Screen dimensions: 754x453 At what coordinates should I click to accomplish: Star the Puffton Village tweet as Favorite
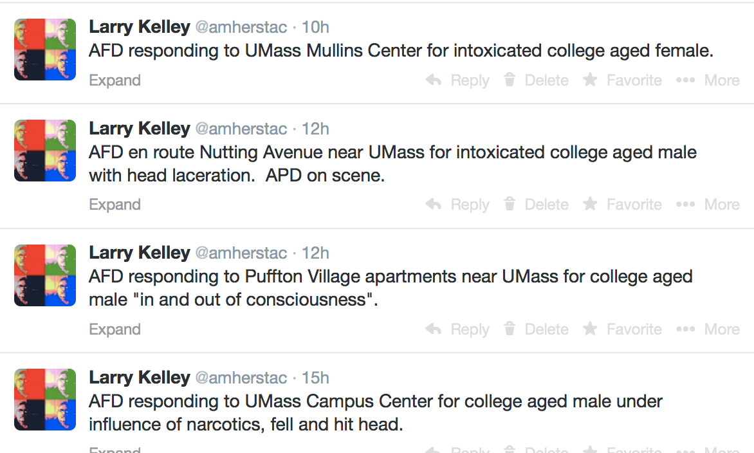click(x=589, y=329)
